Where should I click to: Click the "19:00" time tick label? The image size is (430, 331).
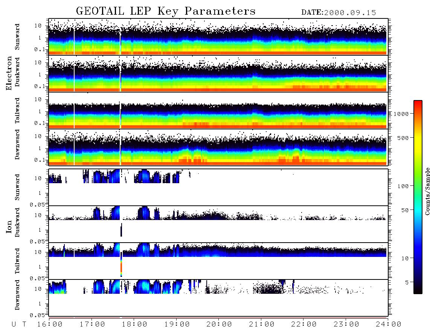(x=177, y=325)
